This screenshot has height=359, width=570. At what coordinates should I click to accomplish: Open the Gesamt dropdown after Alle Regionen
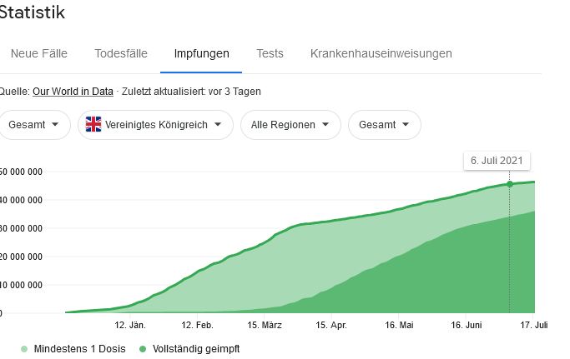point(385,125)
